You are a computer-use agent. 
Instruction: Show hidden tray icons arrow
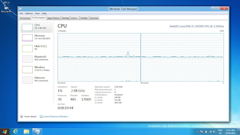(197, 132)
